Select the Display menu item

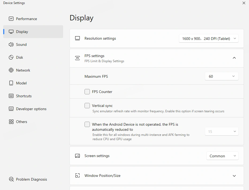(33, 32)
